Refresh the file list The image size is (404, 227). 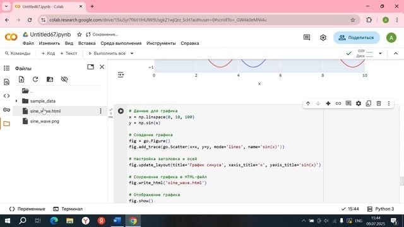[35, 79]
